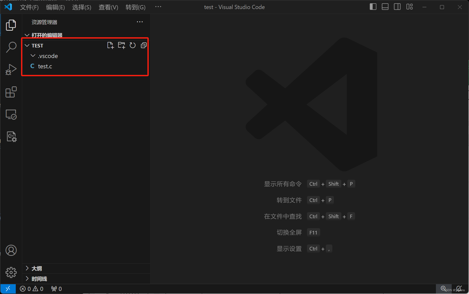
Task: Toggle the bottom panel visibility
Action: click(385, 7)
